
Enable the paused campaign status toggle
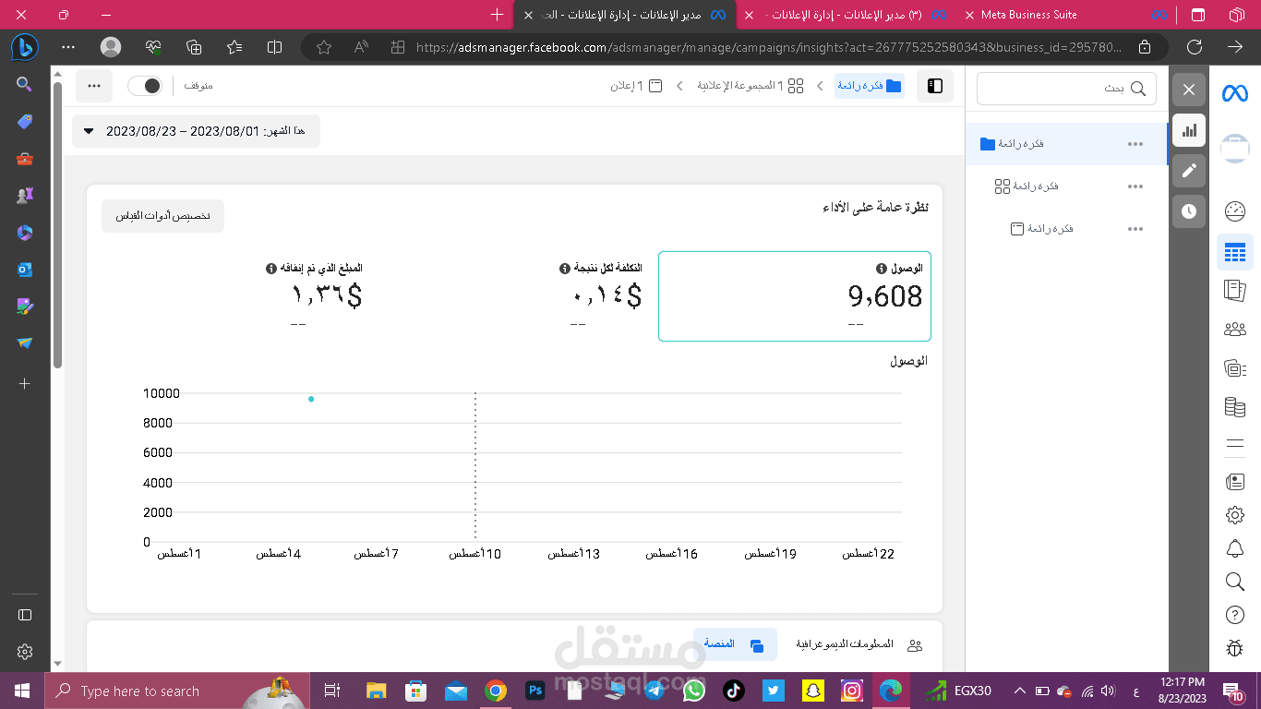coord(147,85)
